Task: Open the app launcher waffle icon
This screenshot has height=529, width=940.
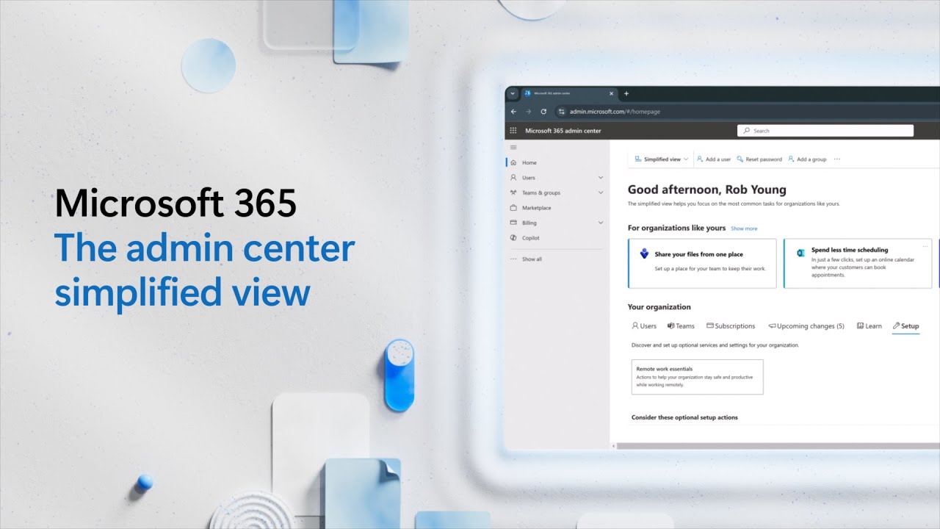Action: (x=513, y=131)
